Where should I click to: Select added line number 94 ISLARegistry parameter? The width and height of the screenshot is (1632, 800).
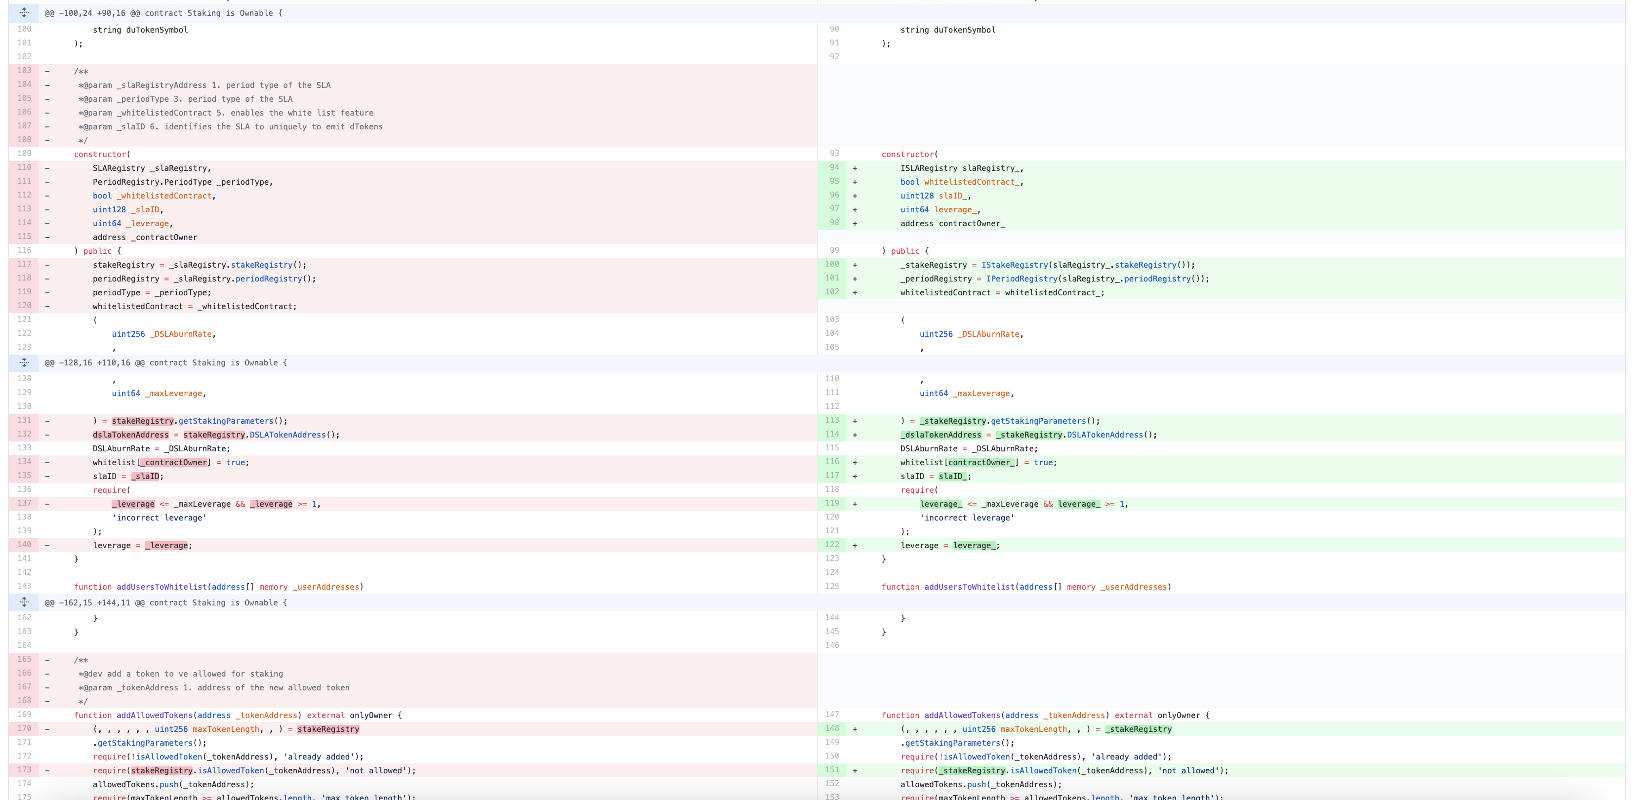coord(834,168)
